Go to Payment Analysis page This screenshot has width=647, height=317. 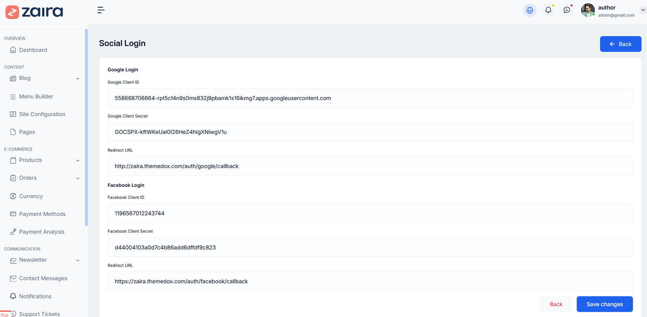click(42, 232)
